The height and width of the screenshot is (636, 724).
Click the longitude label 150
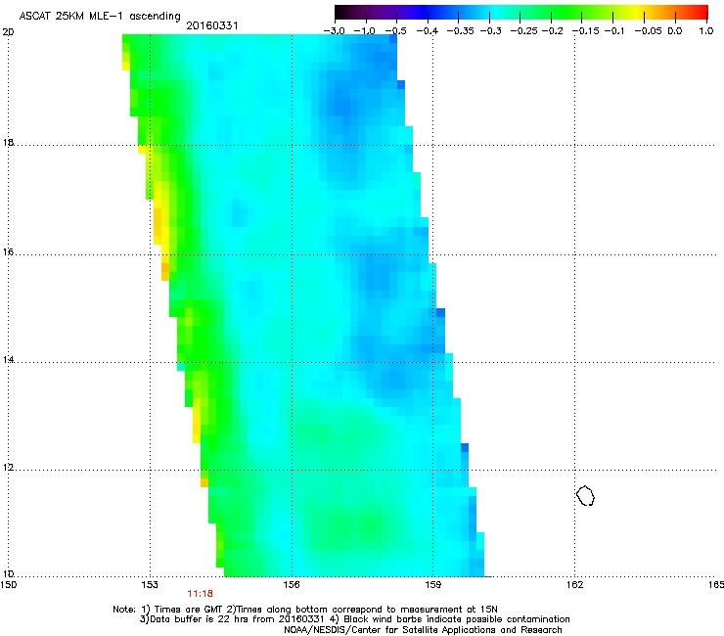[x=8, y=585]
